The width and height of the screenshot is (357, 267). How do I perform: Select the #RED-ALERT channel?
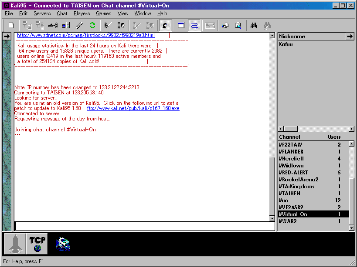(313, 173)
